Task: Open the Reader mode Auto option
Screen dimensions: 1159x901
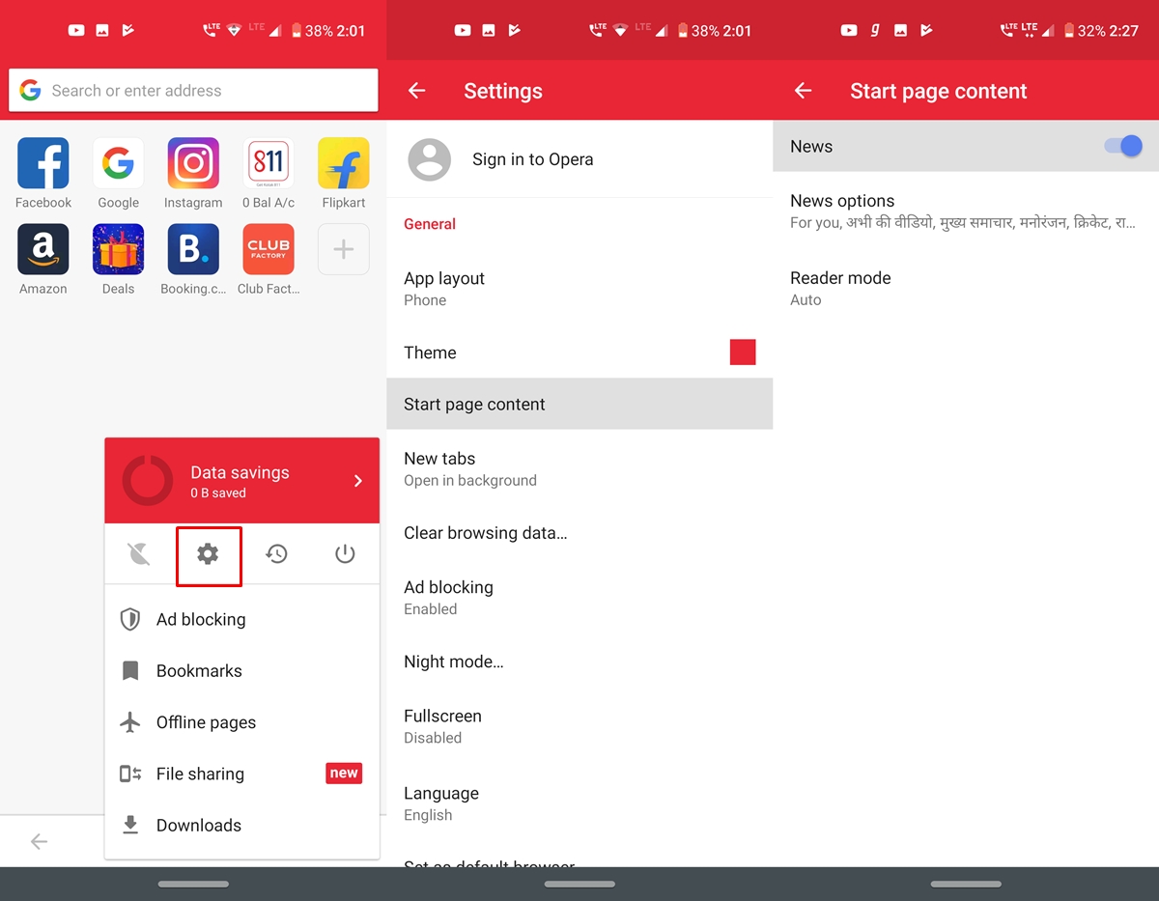Action: (x=966, y=288)
